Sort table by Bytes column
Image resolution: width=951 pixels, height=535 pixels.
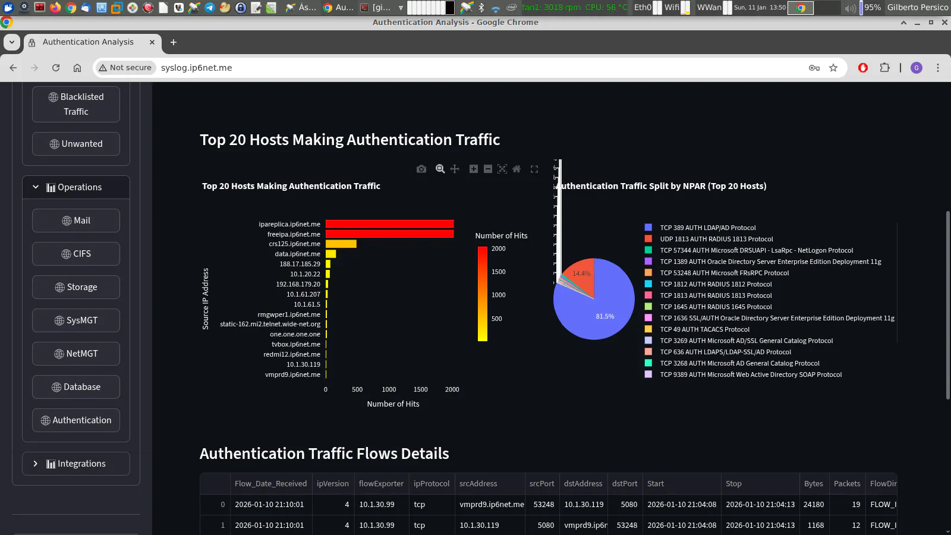814,484
